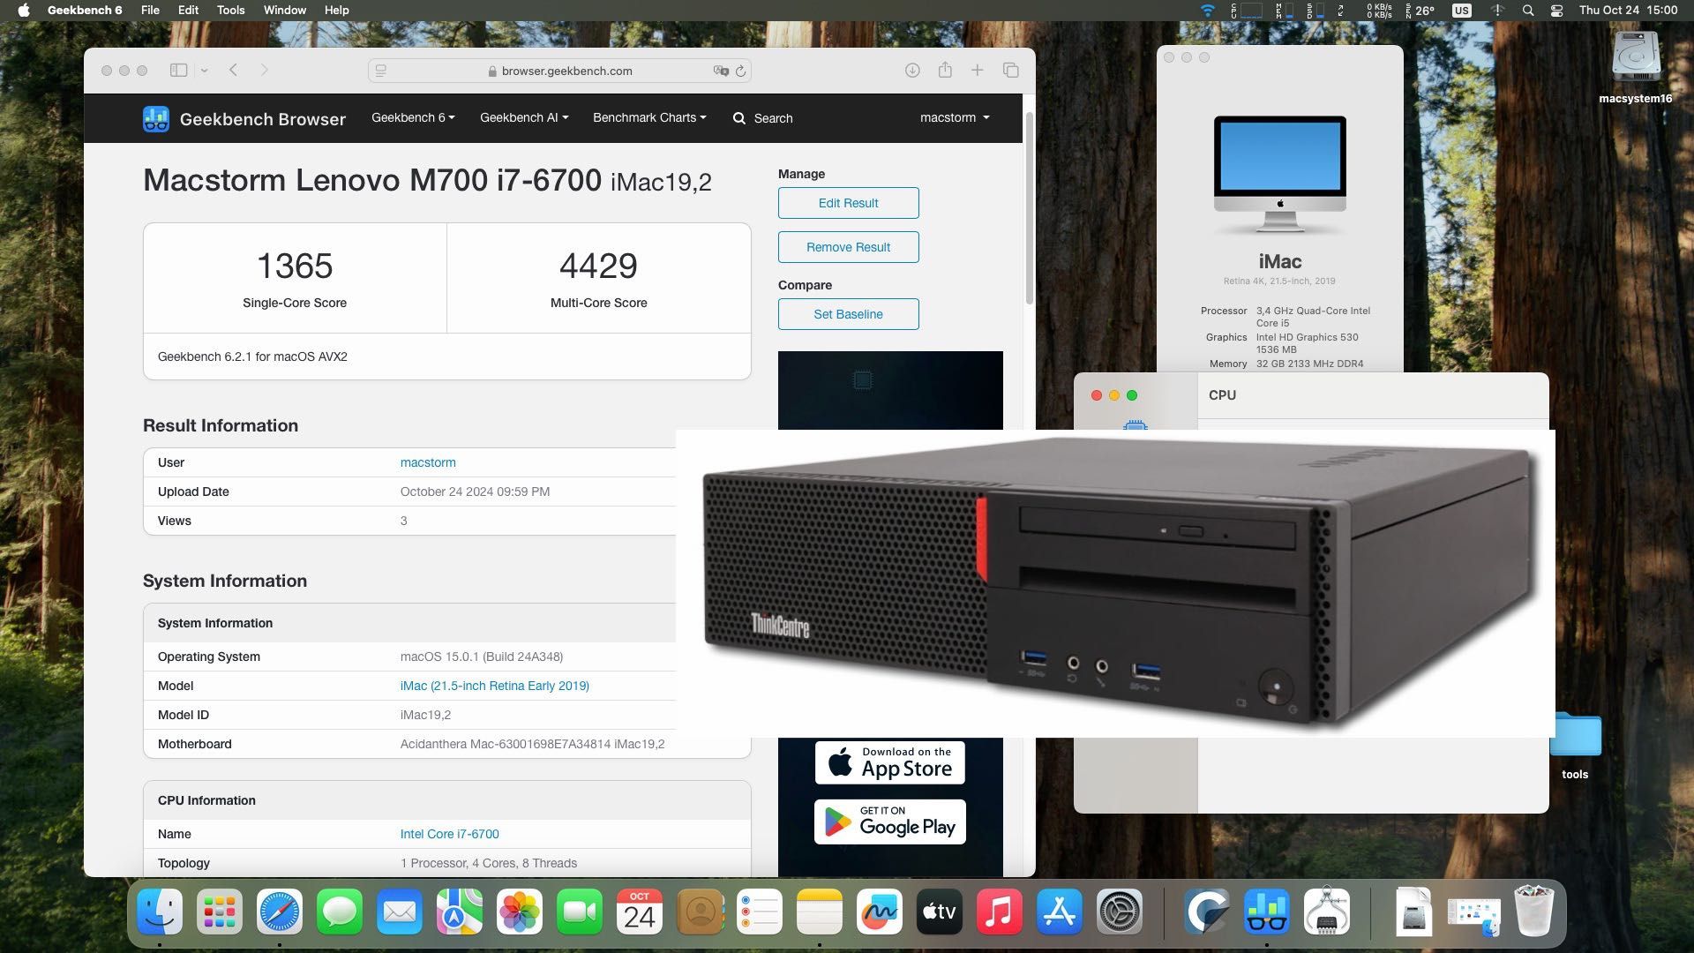Click the date and time in menu bar
1694x953 pixels.
point(1628,11)
